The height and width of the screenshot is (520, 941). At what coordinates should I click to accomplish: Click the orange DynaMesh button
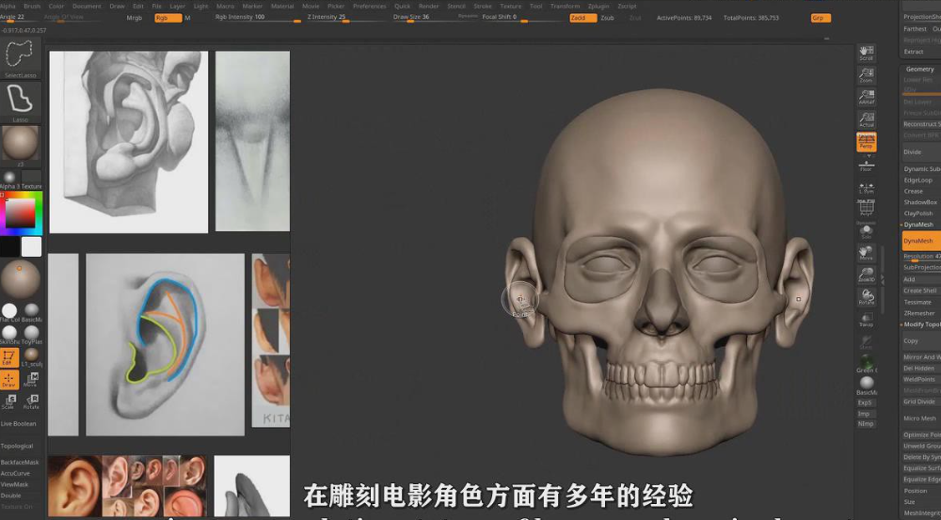(920, 241)
